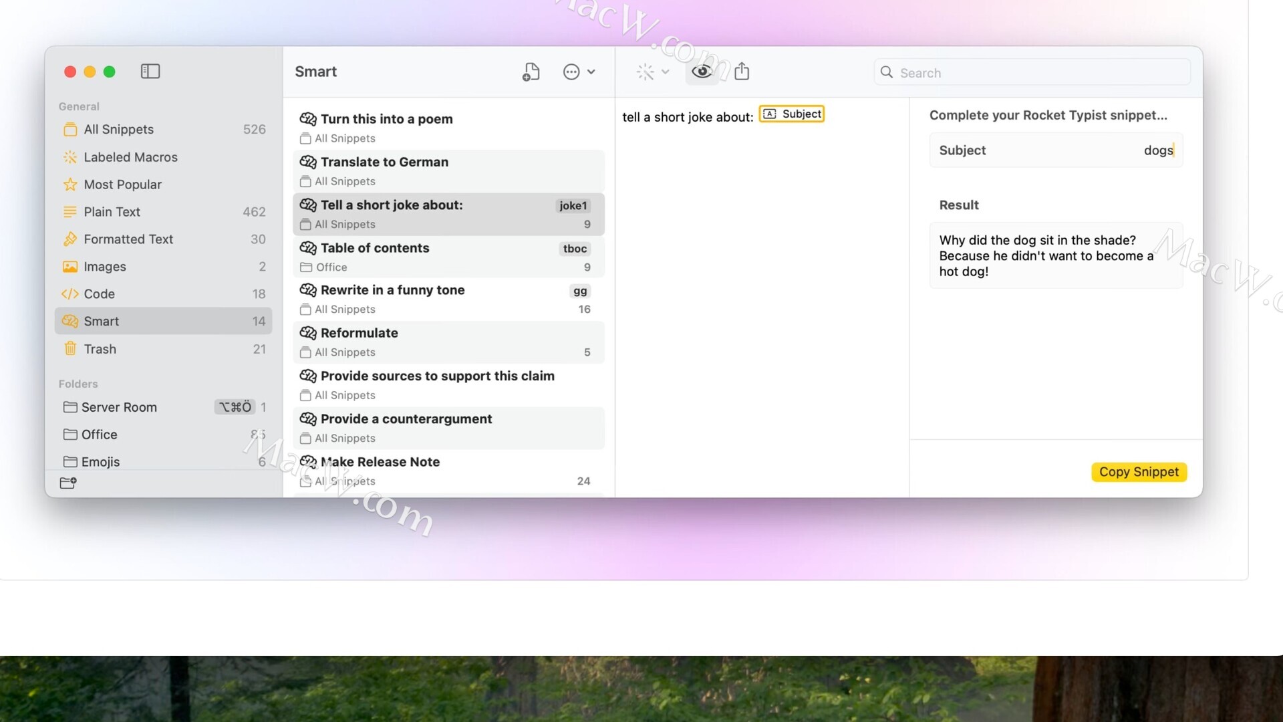Click the brain icon beside Rewrite in a funny tone

tap(308, 290)
